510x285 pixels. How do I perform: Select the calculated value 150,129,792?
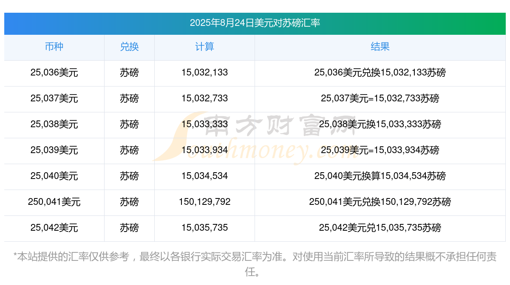tap(204, 202)
